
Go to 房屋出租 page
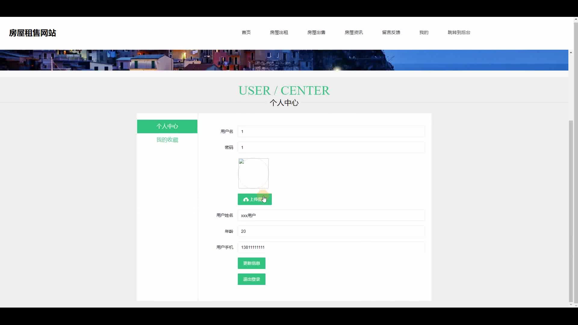click(279, 32)
